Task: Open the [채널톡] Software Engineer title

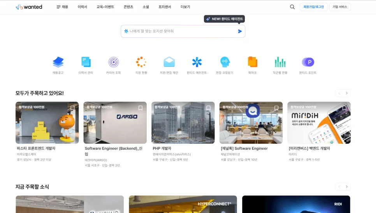Action: [x=244, y=148]
